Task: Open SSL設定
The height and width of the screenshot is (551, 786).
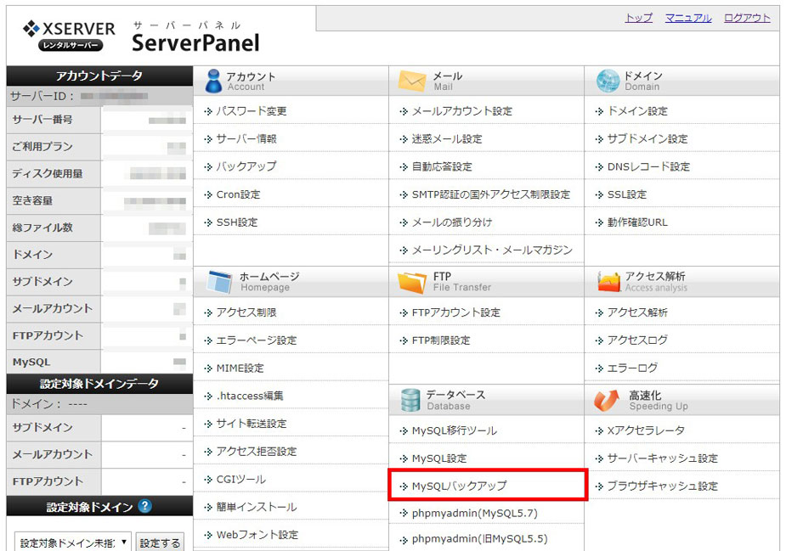Action: coord(627,194)
